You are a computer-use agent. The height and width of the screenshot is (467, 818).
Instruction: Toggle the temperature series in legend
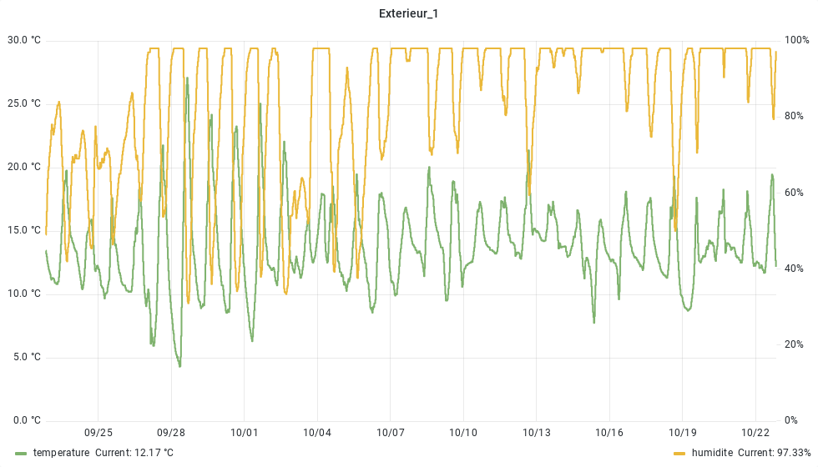(61, 453)
